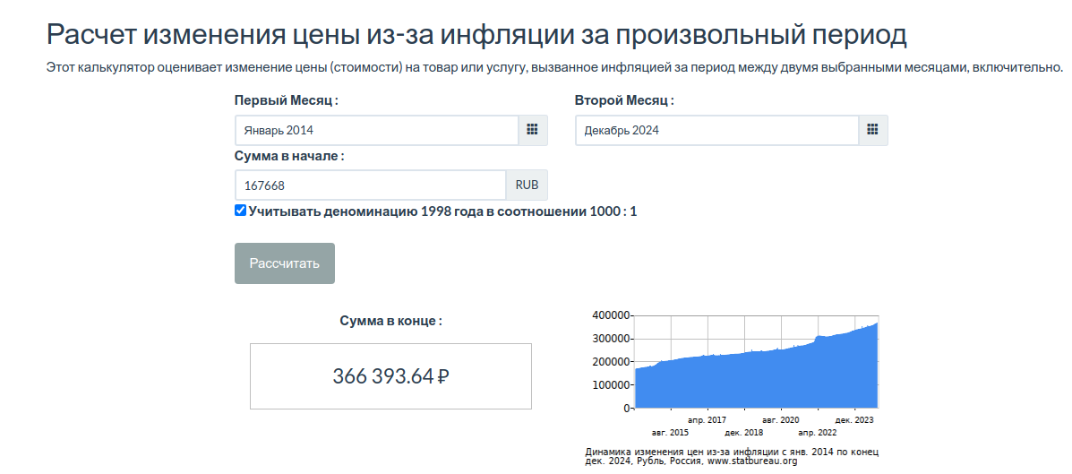Click the result value 366 393.64 ₽

click(x=390, y=376)
